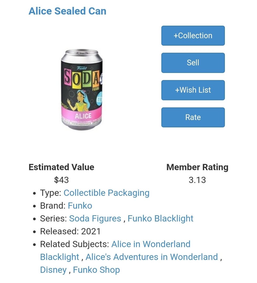Click the Released: 2021 text
This screenshot has width=257, height=283.
click(x=70, y=231)
